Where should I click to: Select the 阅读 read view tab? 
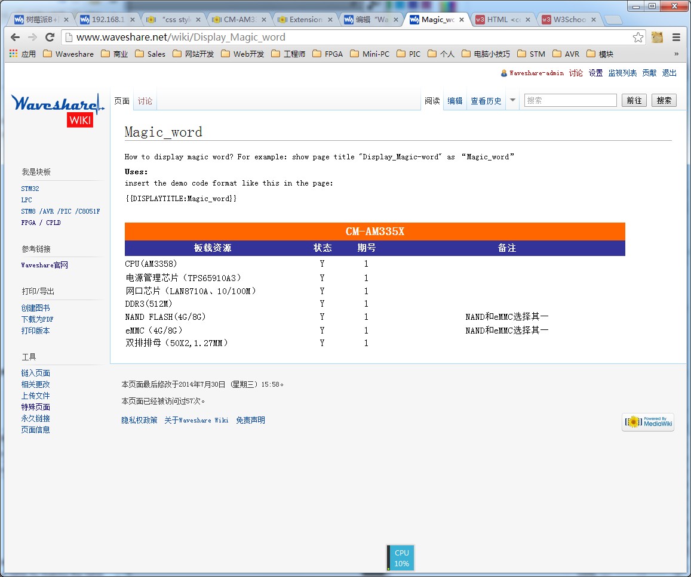(x=432, y=101)
